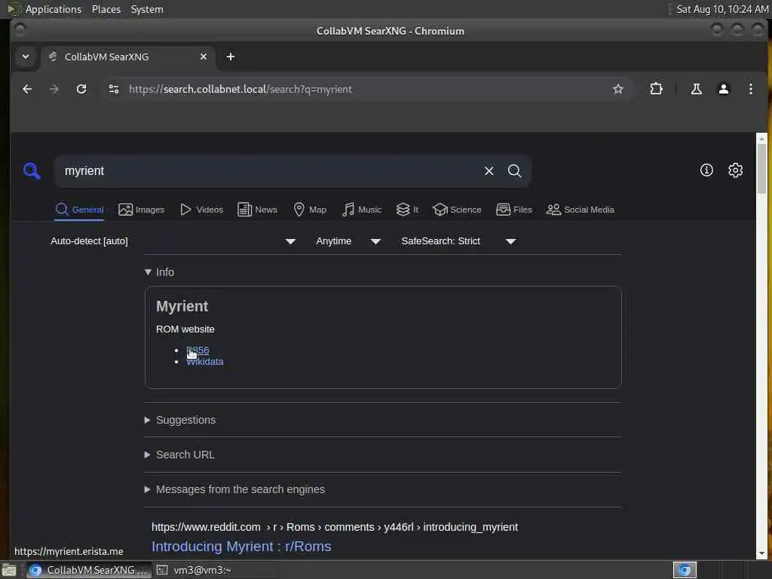The image size is (772, 579).
Task: Click the workspace switcher Chromium icon
Action: (x=685, y=570)
